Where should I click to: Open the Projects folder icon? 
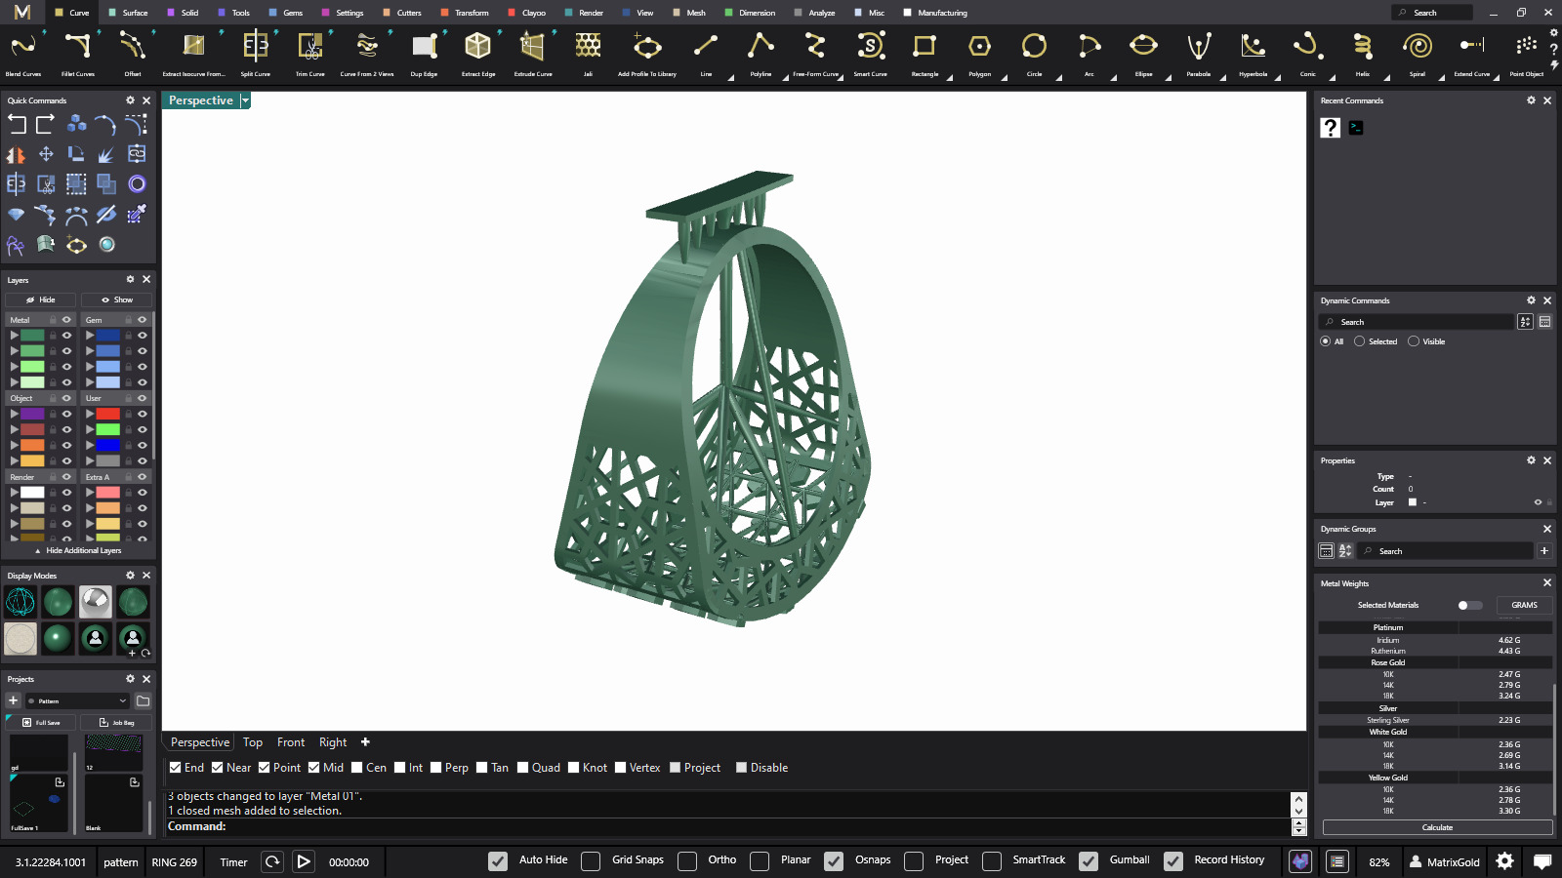(x=143, y=700)
